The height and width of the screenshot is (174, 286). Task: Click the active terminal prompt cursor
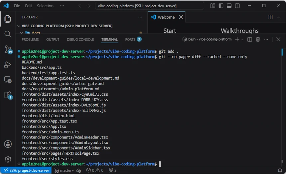click(160, 164)
